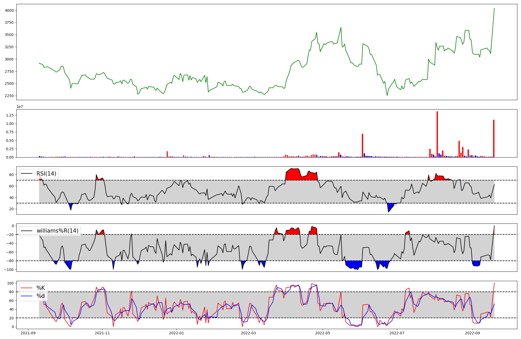Click the blue %d legend entry

[41, 296]
